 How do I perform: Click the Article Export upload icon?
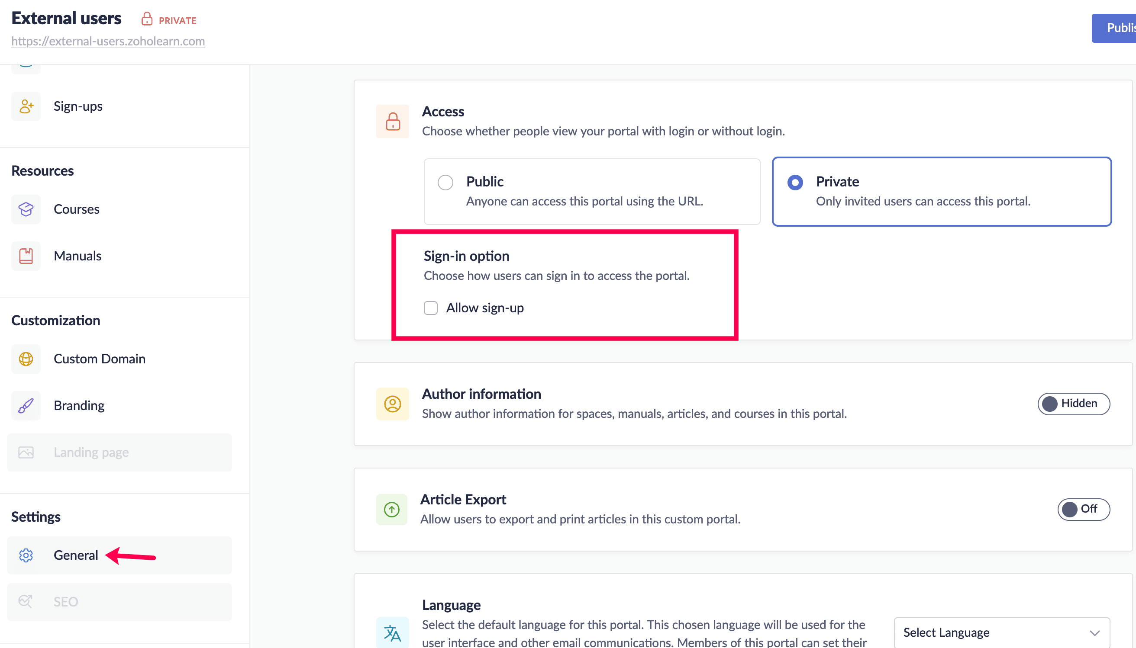(x=391, y=509)
